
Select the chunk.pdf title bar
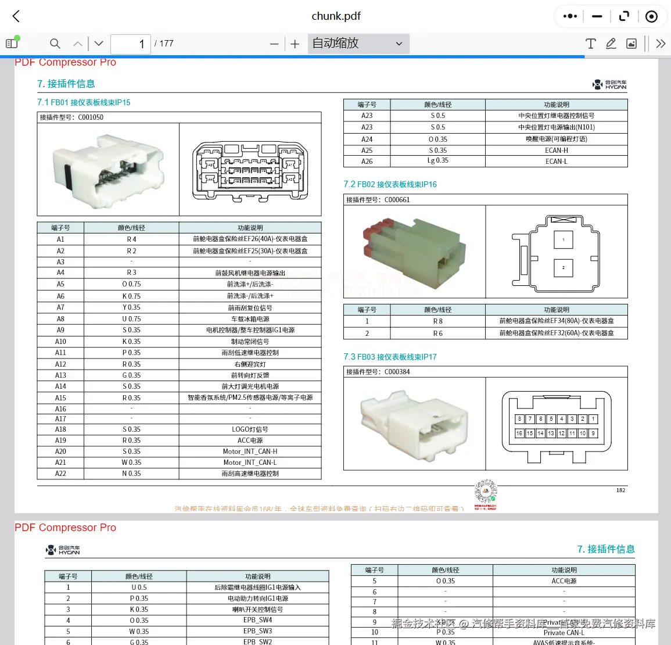(x=336, y=16)
